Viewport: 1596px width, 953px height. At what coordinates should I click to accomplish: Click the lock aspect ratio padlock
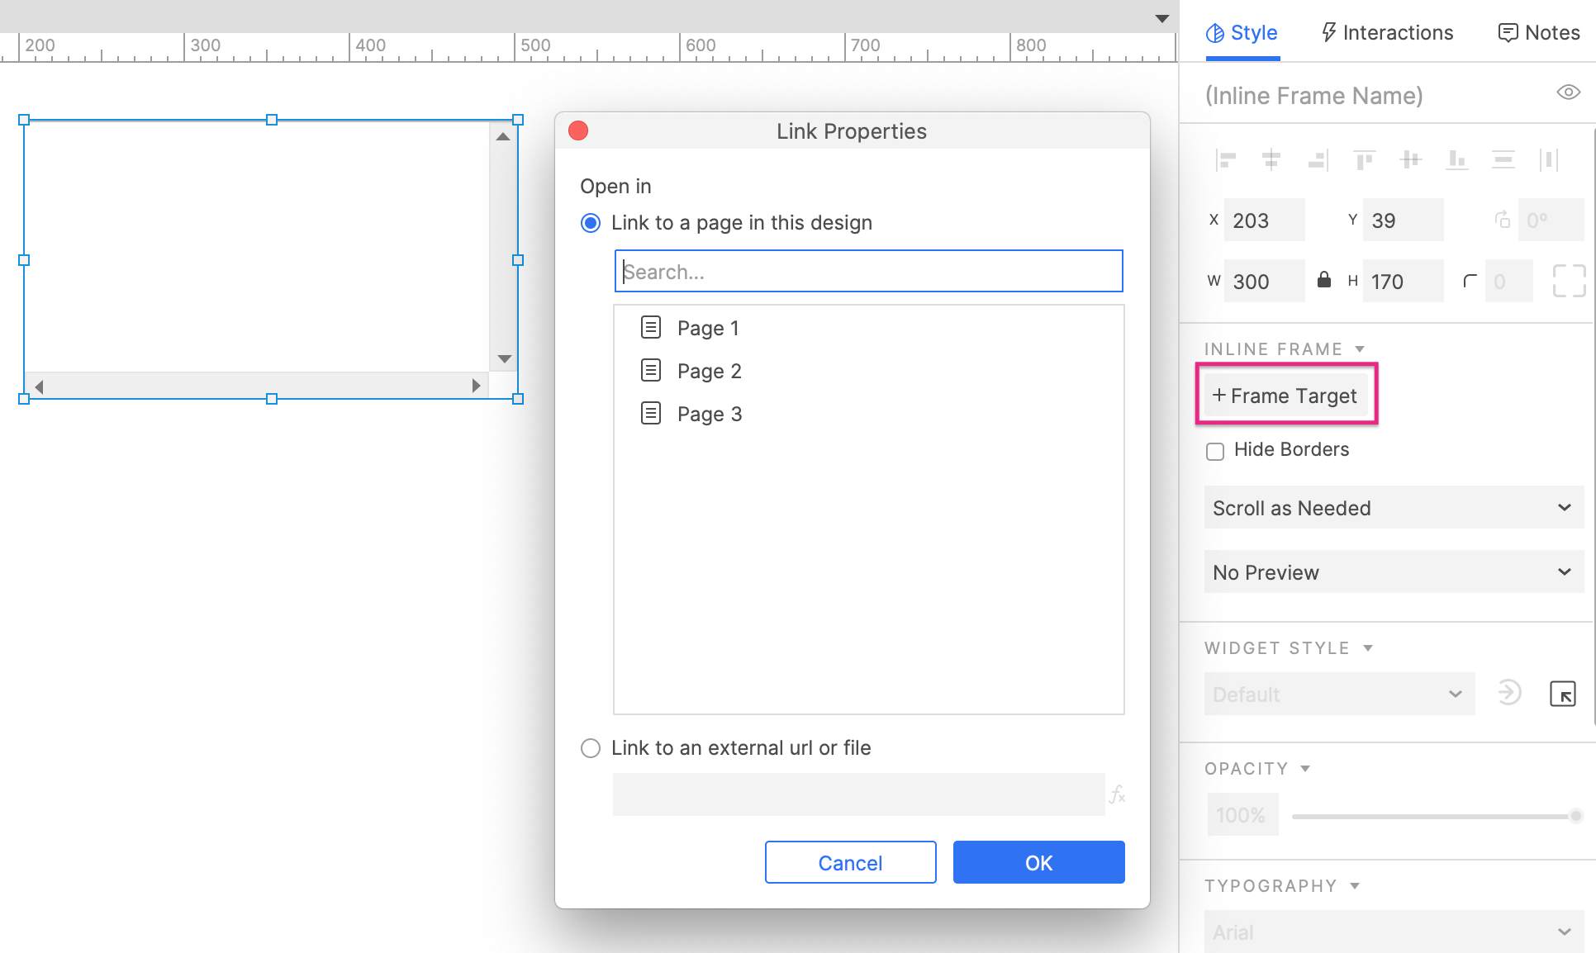coord(1325,281)
